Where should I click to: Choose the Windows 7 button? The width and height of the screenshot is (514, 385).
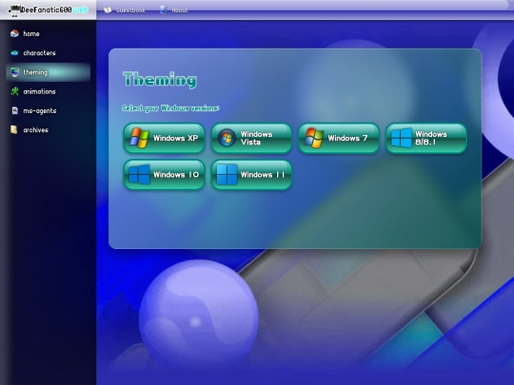[x=339, y=138]
